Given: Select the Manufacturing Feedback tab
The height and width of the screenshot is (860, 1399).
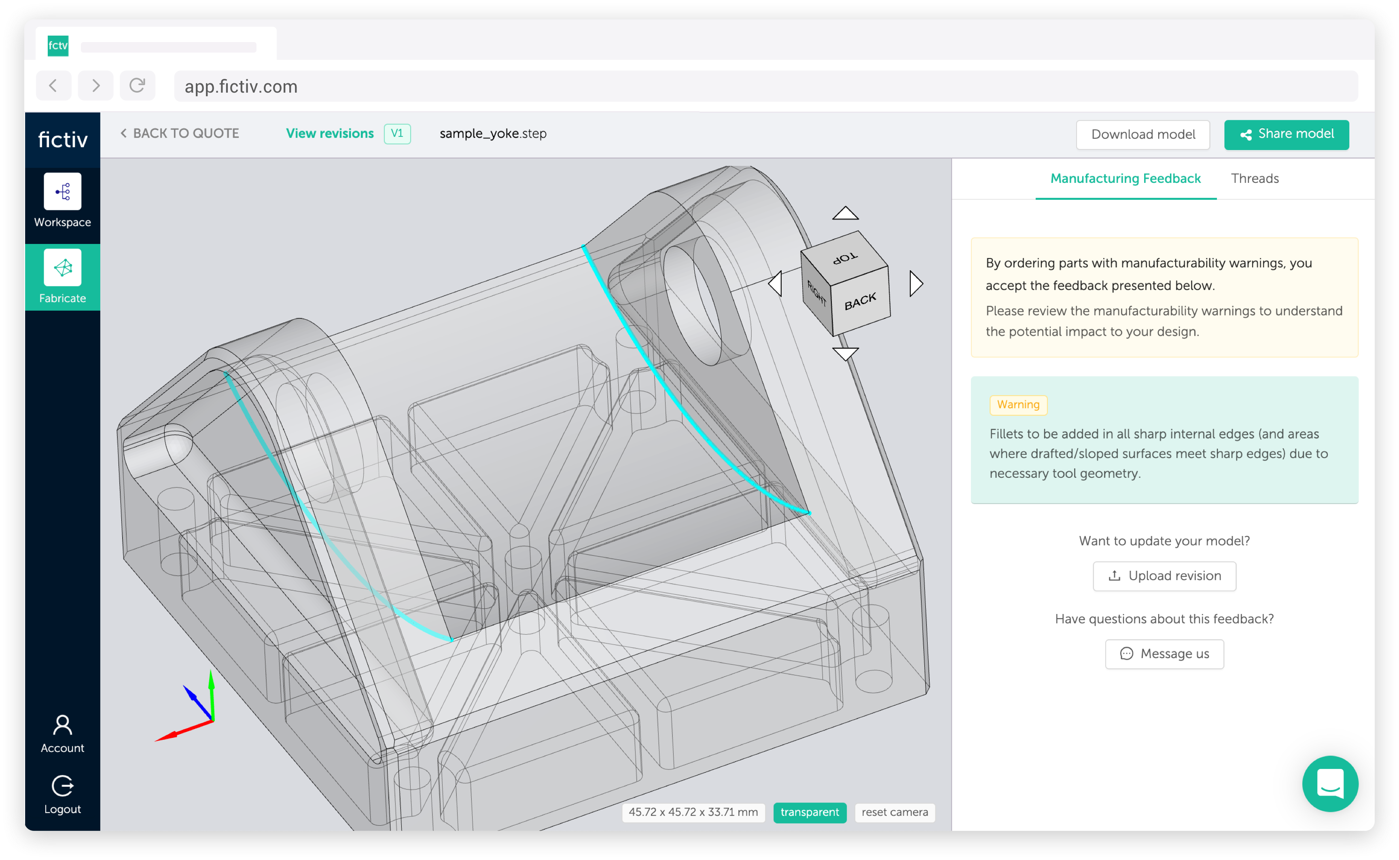Looking at the screenshot, I should 1126,178.
